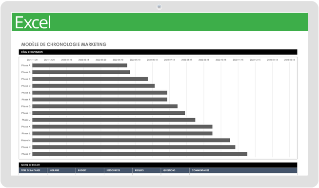The width and height of the screenshot is (319, 188).
Task: Click the Phase E bar in the chart
Action: pyautogui.click(x=100, y=93)
